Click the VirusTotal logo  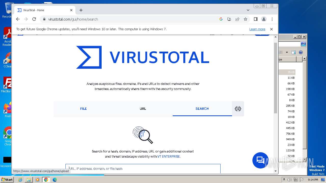(x=143, y=57)
